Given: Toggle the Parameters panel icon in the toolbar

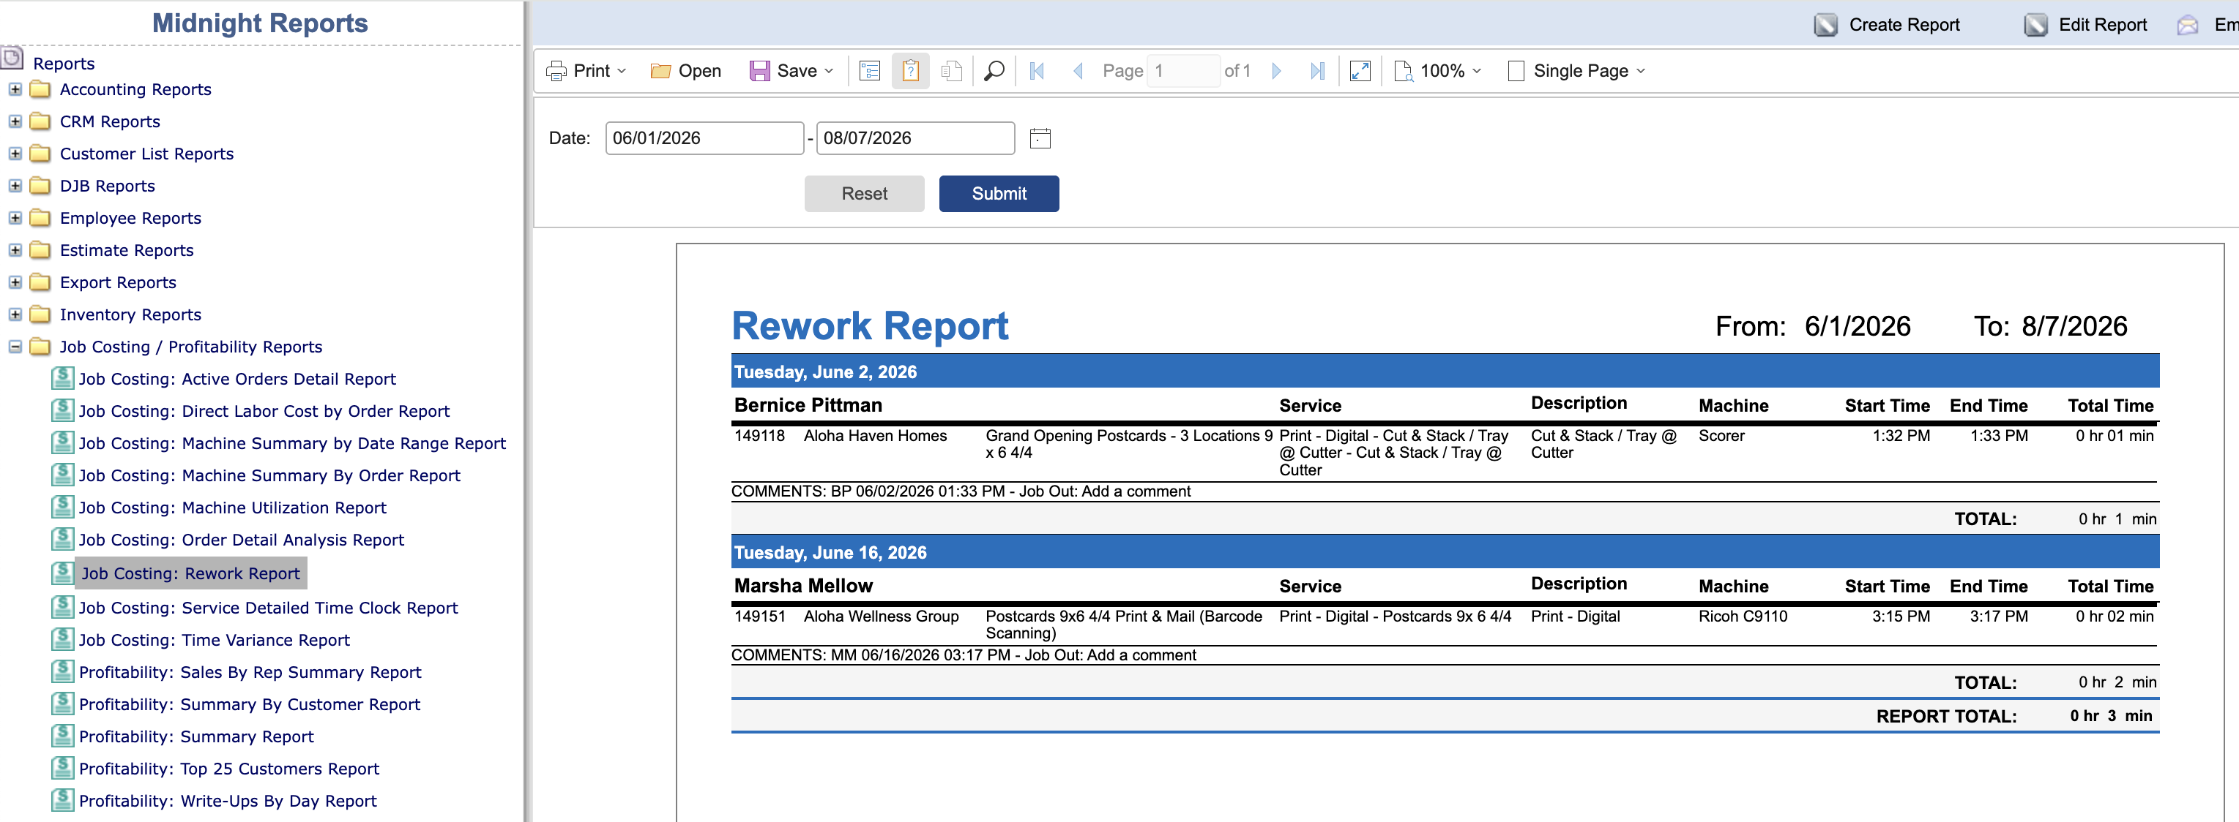Looking at the screenshot, I should click(910, 71).
